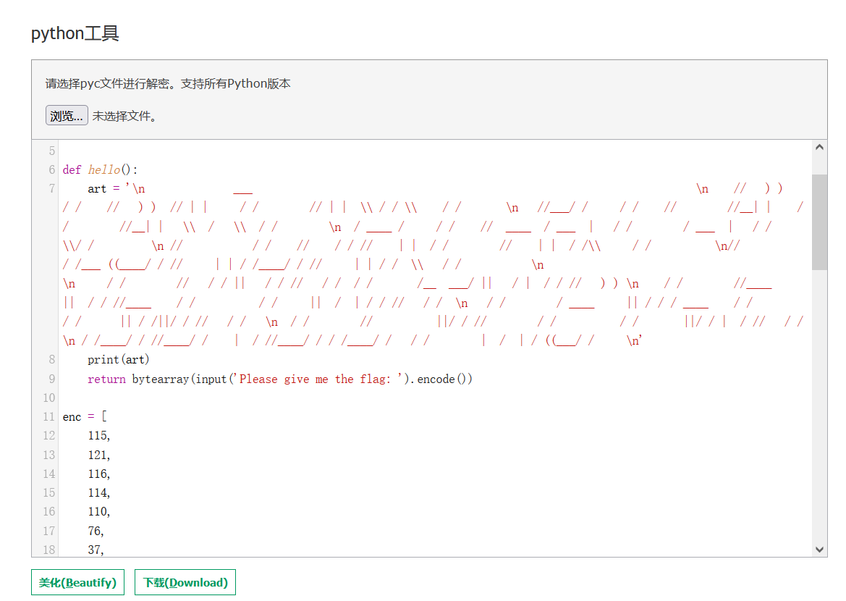Click the enc = [ code line
The image size is (846, 601).
point(85,417)
